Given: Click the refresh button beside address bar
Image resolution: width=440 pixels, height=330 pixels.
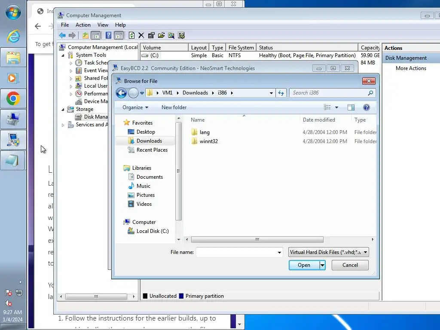Looking at the screenshot, I should pyautogui.click(x=281, y=93).
